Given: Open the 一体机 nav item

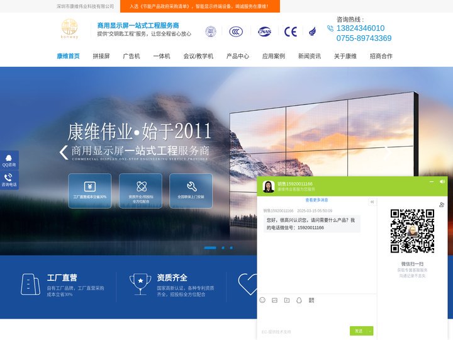Looking at the screenshot, I should 162,56.
